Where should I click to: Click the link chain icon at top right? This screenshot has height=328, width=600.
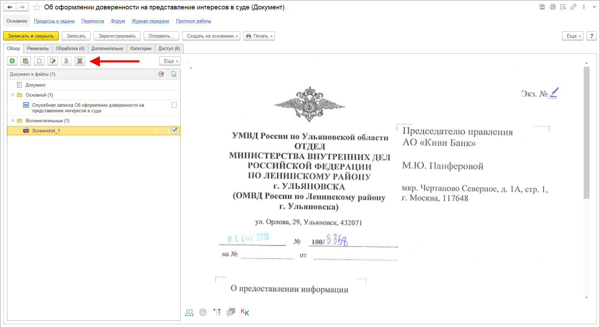[x=573, y=7]
